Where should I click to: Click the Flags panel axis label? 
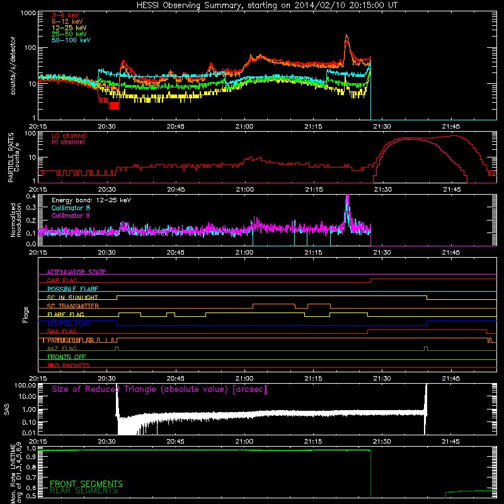tap(26, 314)
